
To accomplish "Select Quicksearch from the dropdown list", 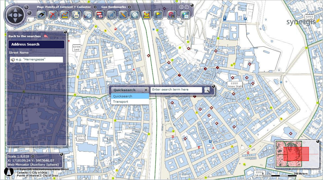I will coord(122,96).
